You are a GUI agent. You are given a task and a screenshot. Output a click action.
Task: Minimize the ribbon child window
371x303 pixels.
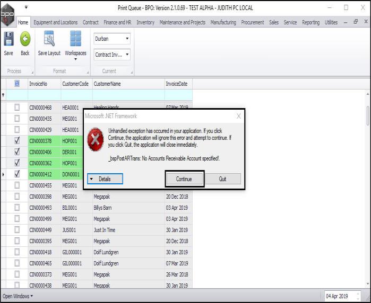click(346, 23)
